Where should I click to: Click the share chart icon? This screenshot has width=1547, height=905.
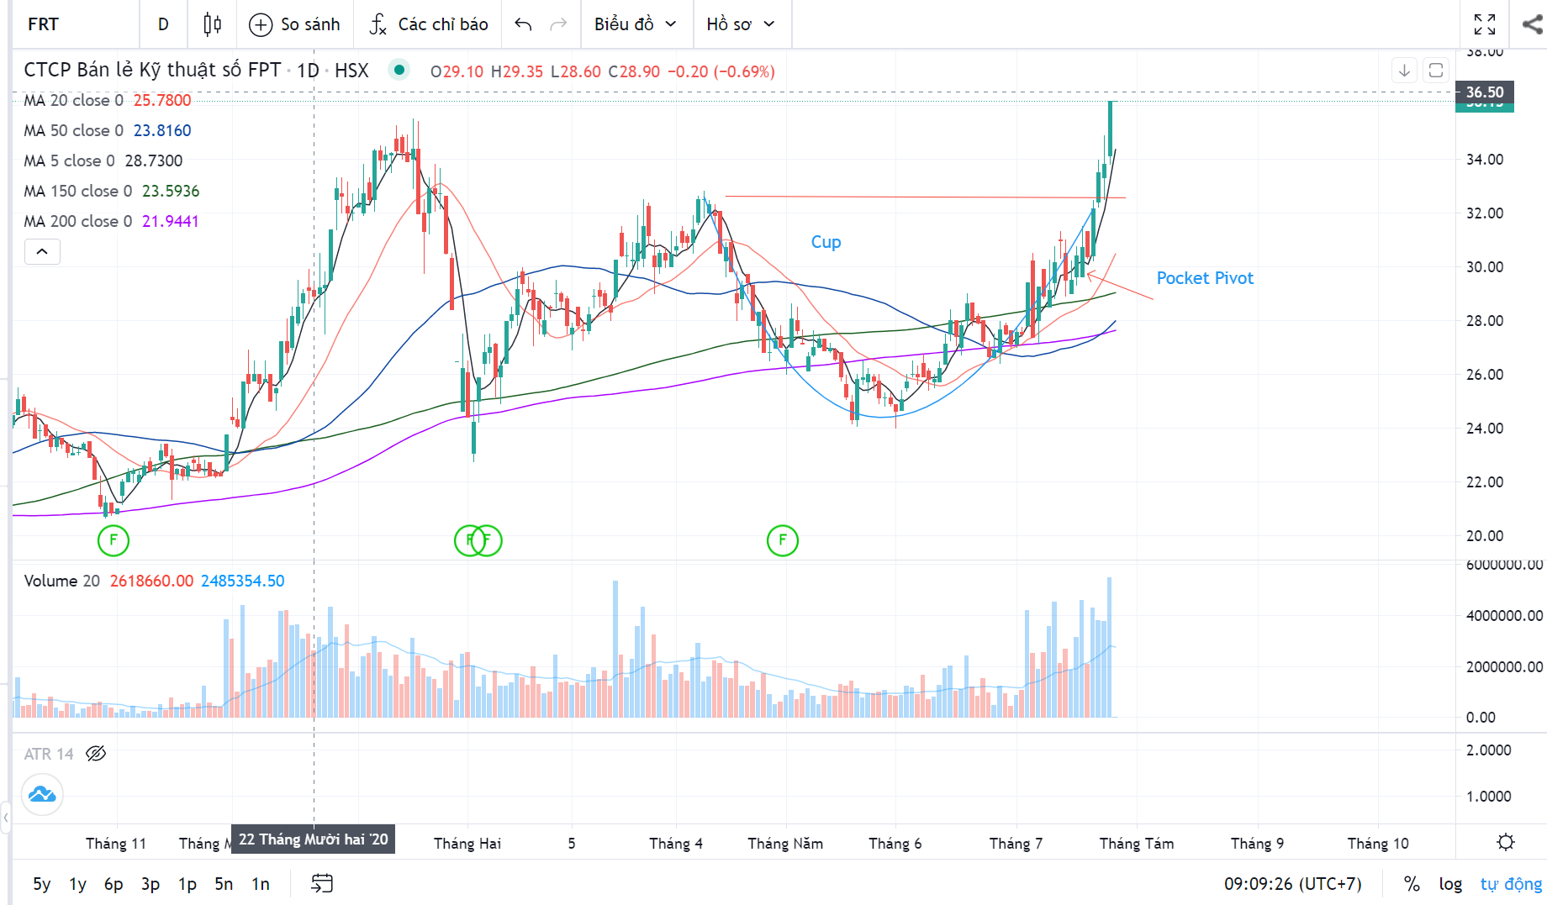[1532, 24]
